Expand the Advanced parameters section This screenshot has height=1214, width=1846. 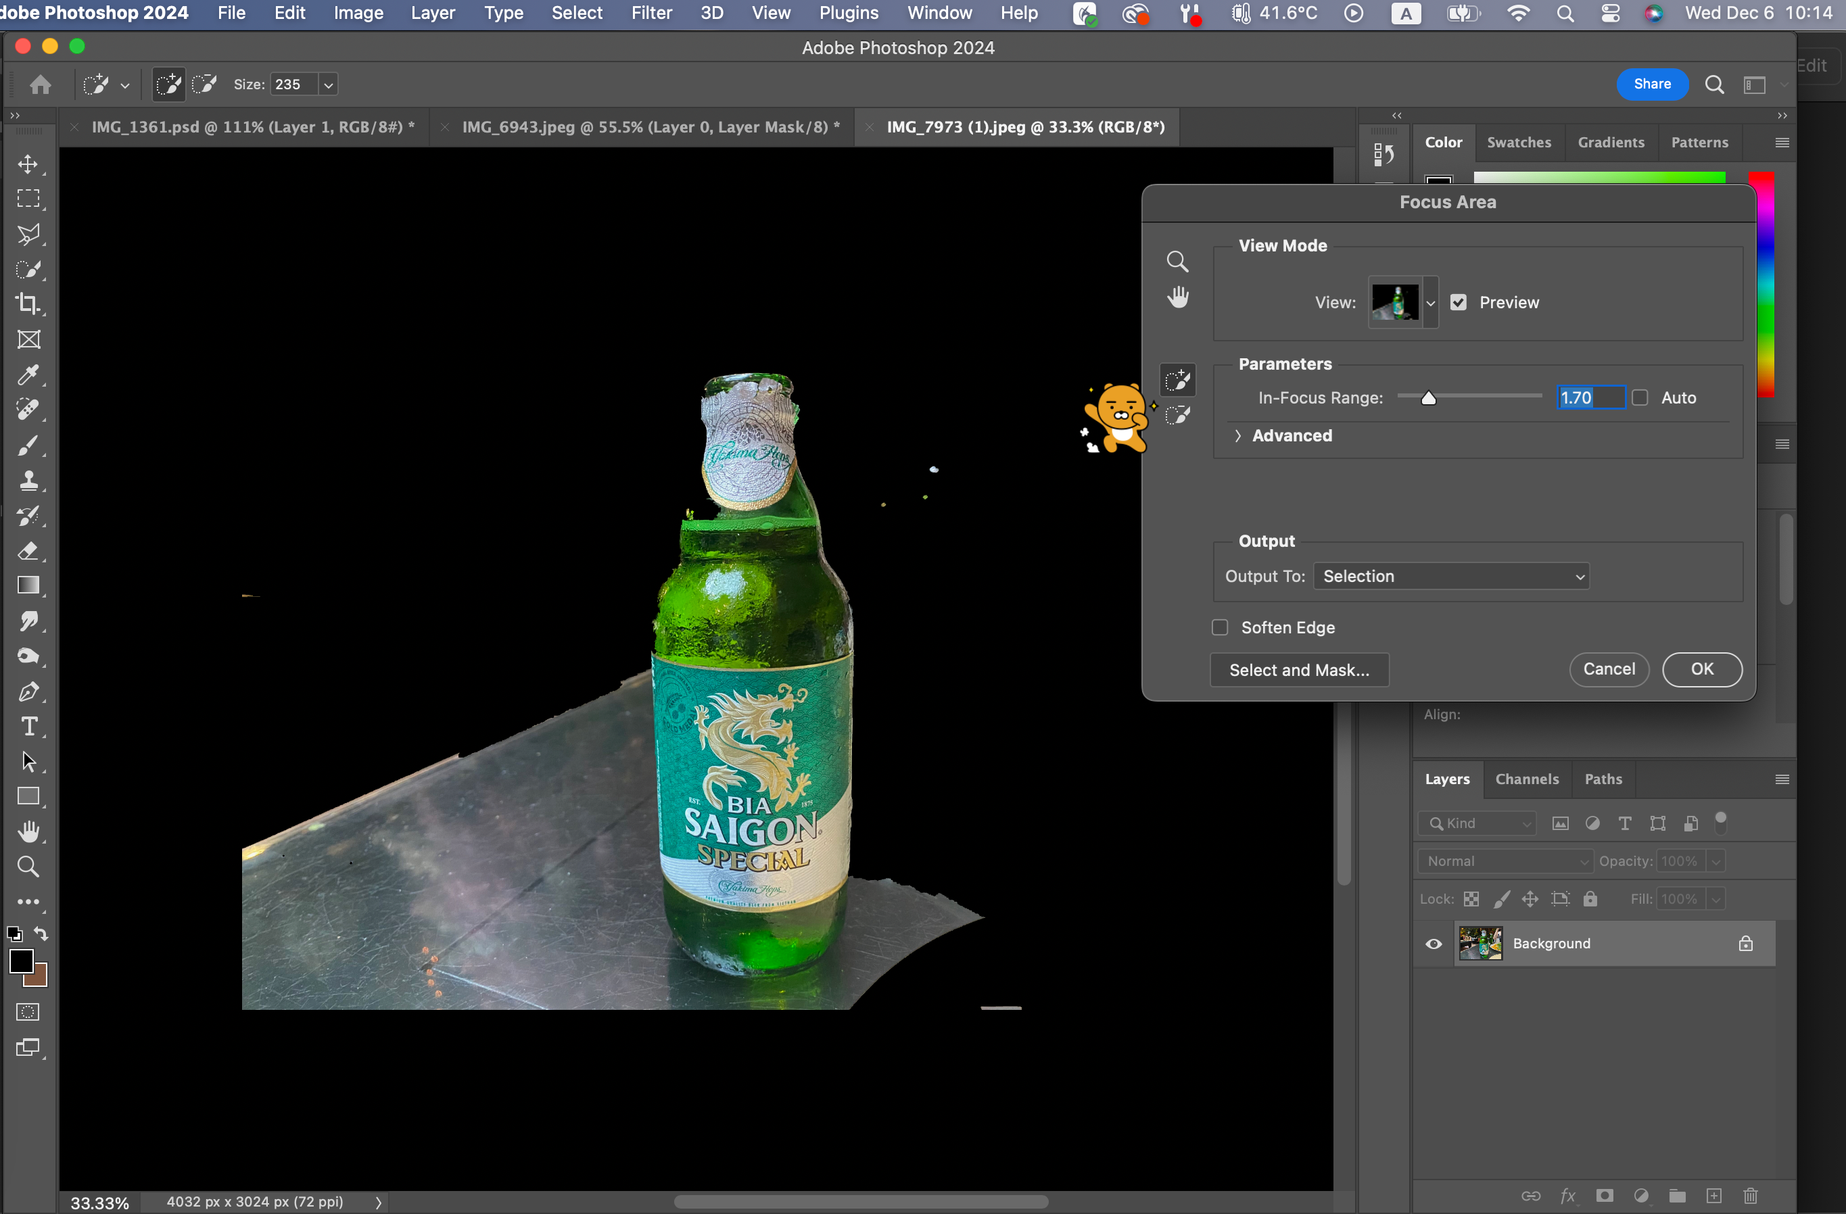coord(1239,436)
